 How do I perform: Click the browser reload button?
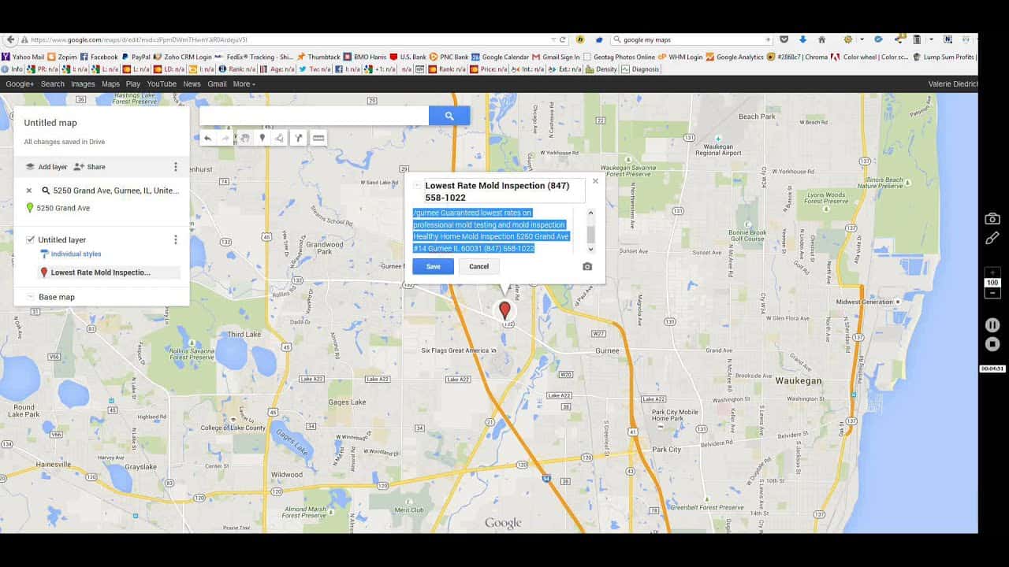[x=563, y=39]
